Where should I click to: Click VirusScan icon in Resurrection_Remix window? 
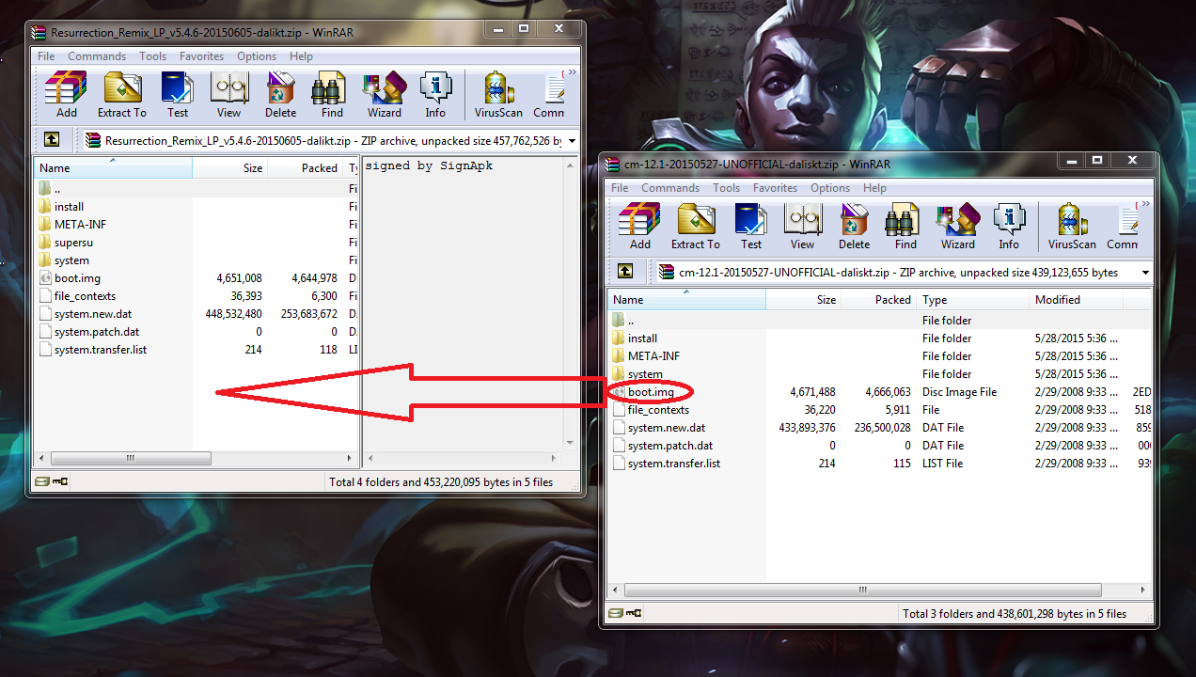(x=498, y=94)
